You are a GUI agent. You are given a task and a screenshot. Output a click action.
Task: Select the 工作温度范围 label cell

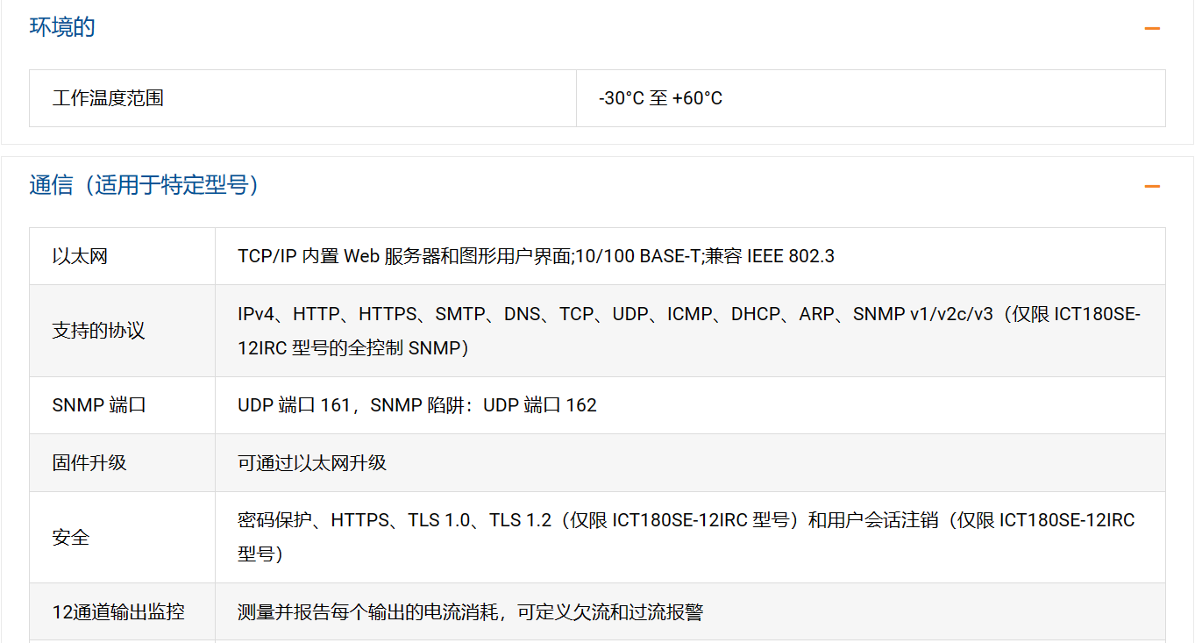coord(302,98)
